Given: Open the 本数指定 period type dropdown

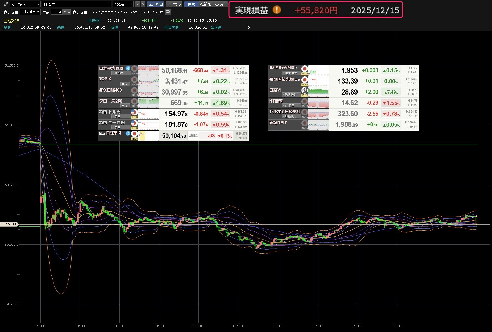Looking at the screenshot, I should pyautogui.click(x=30, y=12).
